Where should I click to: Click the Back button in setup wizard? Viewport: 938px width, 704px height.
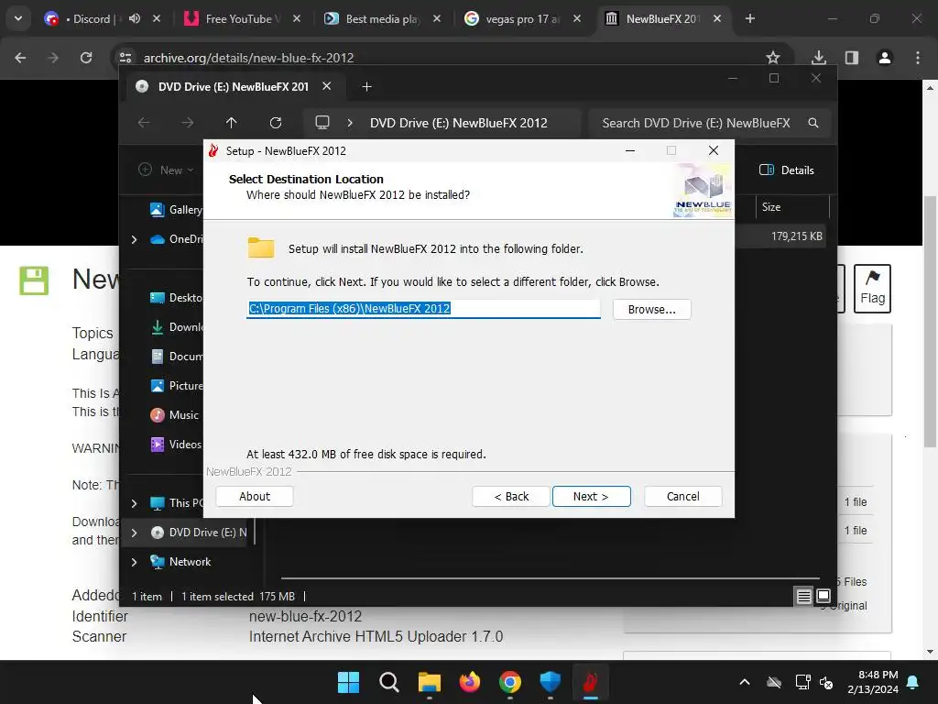pyautogui.click(x=511, y=496)
